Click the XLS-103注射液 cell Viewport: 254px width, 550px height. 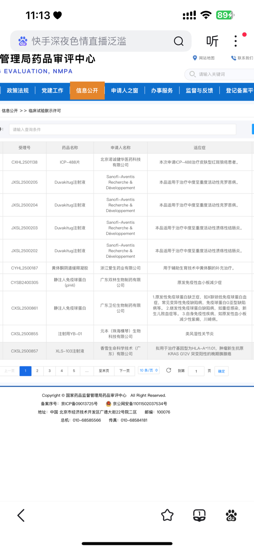70,351
